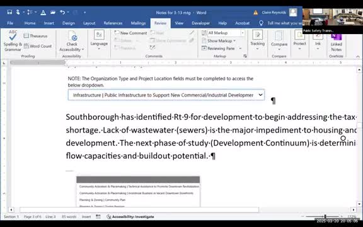
Task: Open the undo history dropdown arrow
Action: click(68, 12)
